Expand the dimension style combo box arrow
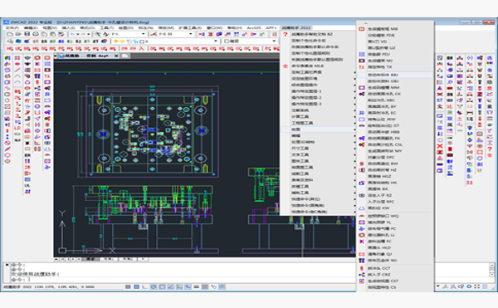498x308 pixels. tap(191, 34)
